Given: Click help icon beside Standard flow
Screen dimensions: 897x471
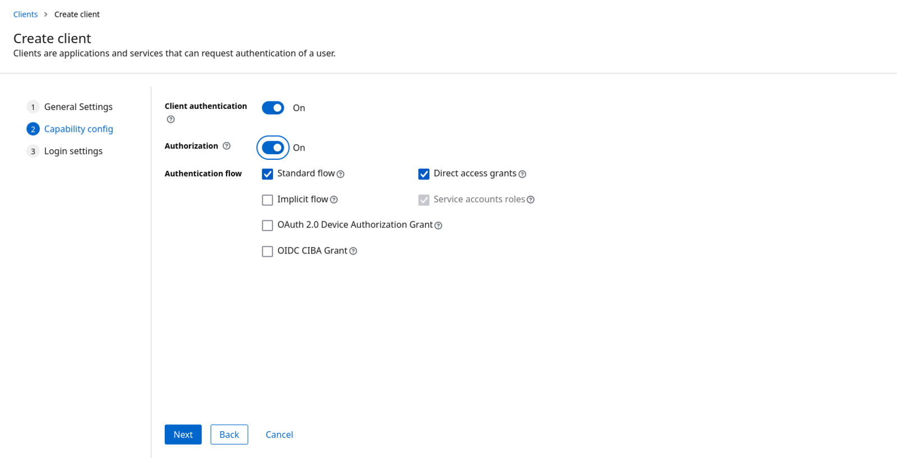Looking at the screenshot, I should point(340,174).
